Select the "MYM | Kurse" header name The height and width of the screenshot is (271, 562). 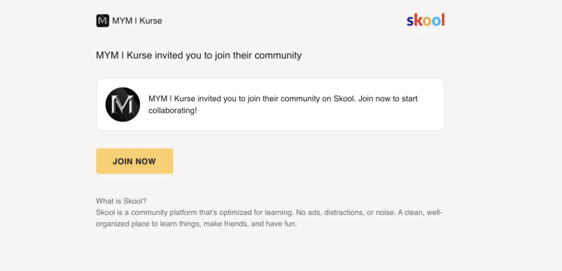(x=137, y=21)
